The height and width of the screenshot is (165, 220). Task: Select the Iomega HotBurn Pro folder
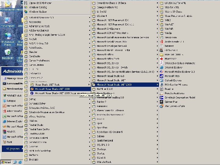(x=125, y=7)
